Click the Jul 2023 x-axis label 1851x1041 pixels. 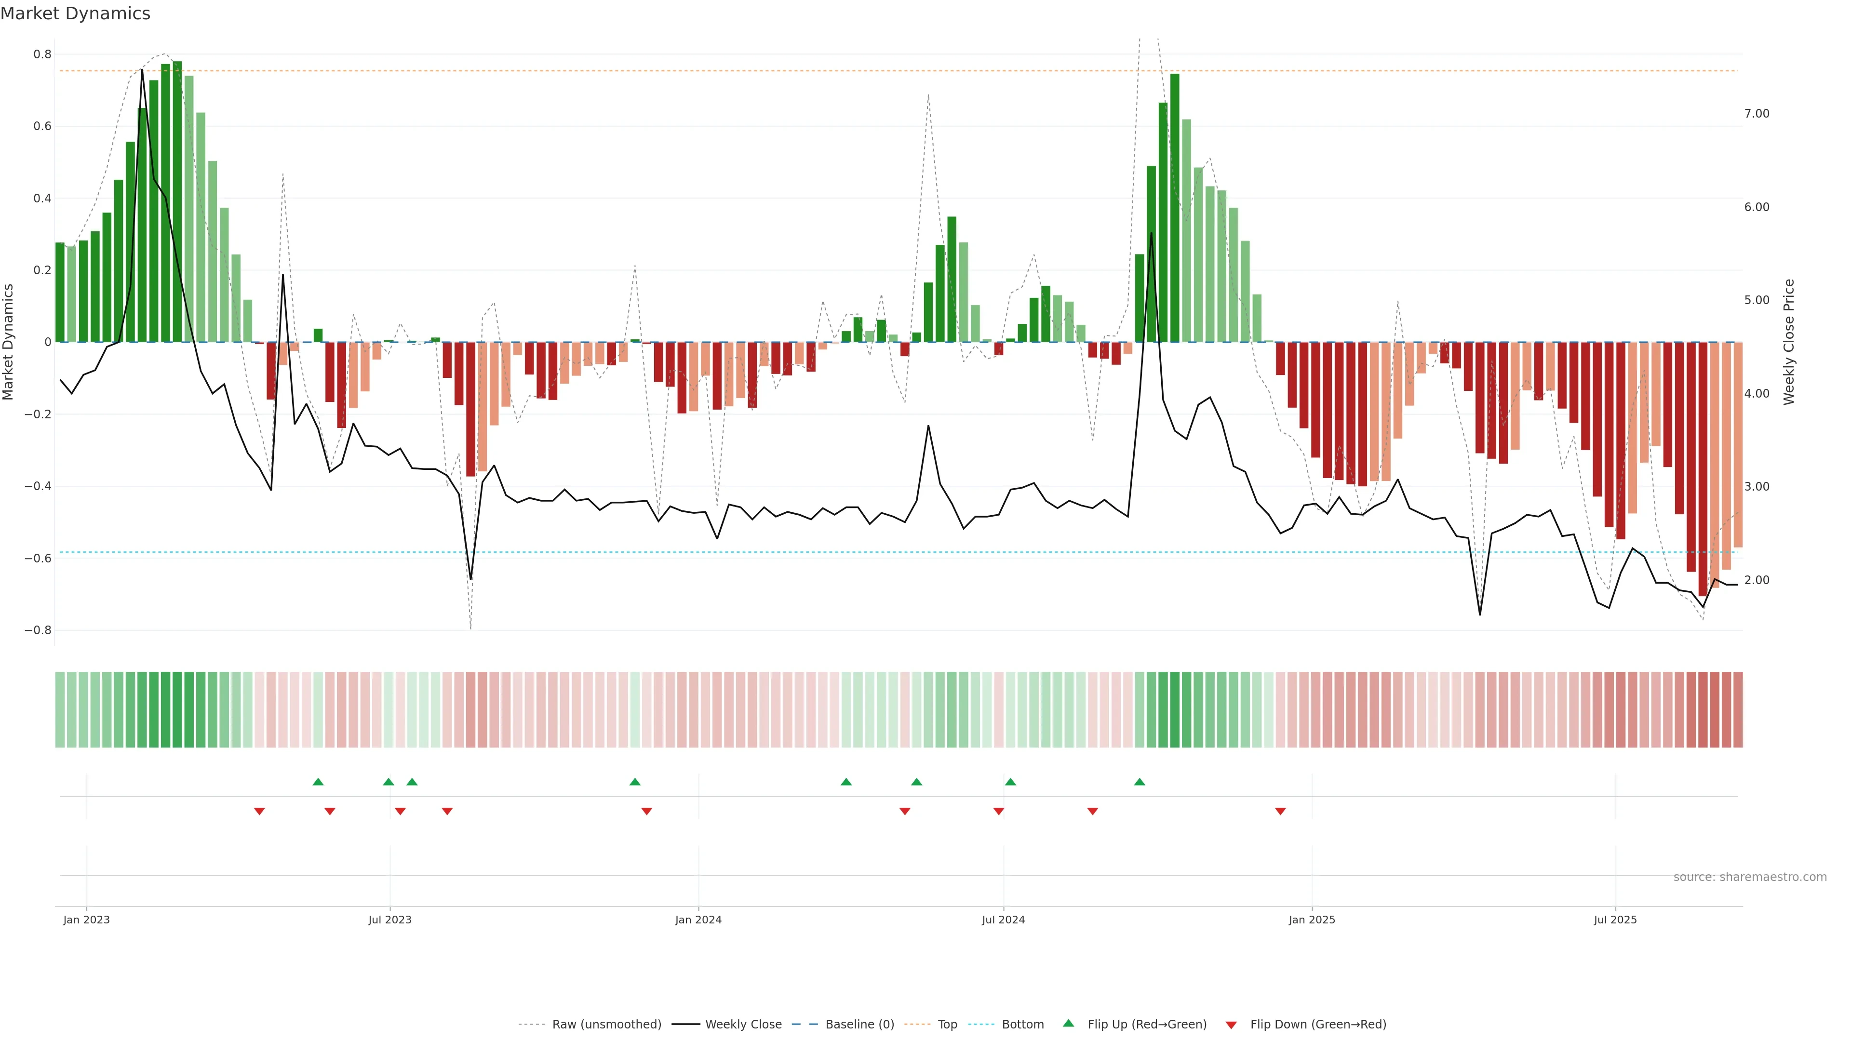click(389, 920)
